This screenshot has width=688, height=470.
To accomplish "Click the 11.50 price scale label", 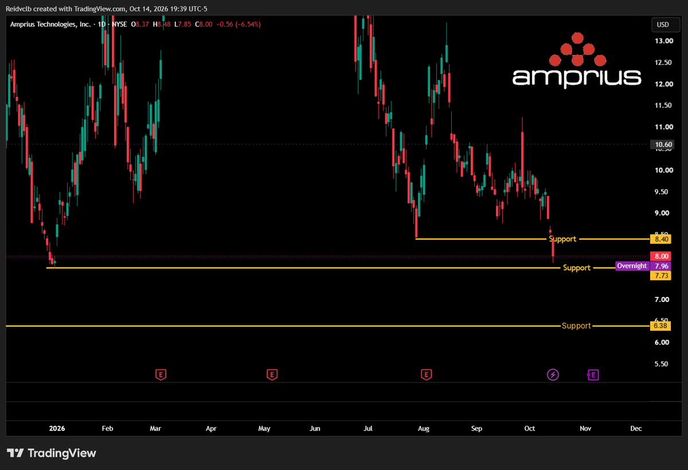I will click(664, 105).
